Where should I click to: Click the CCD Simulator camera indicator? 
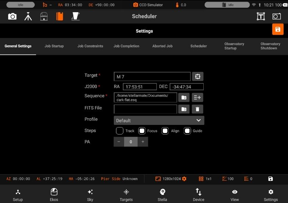click(x=148, y=5)
